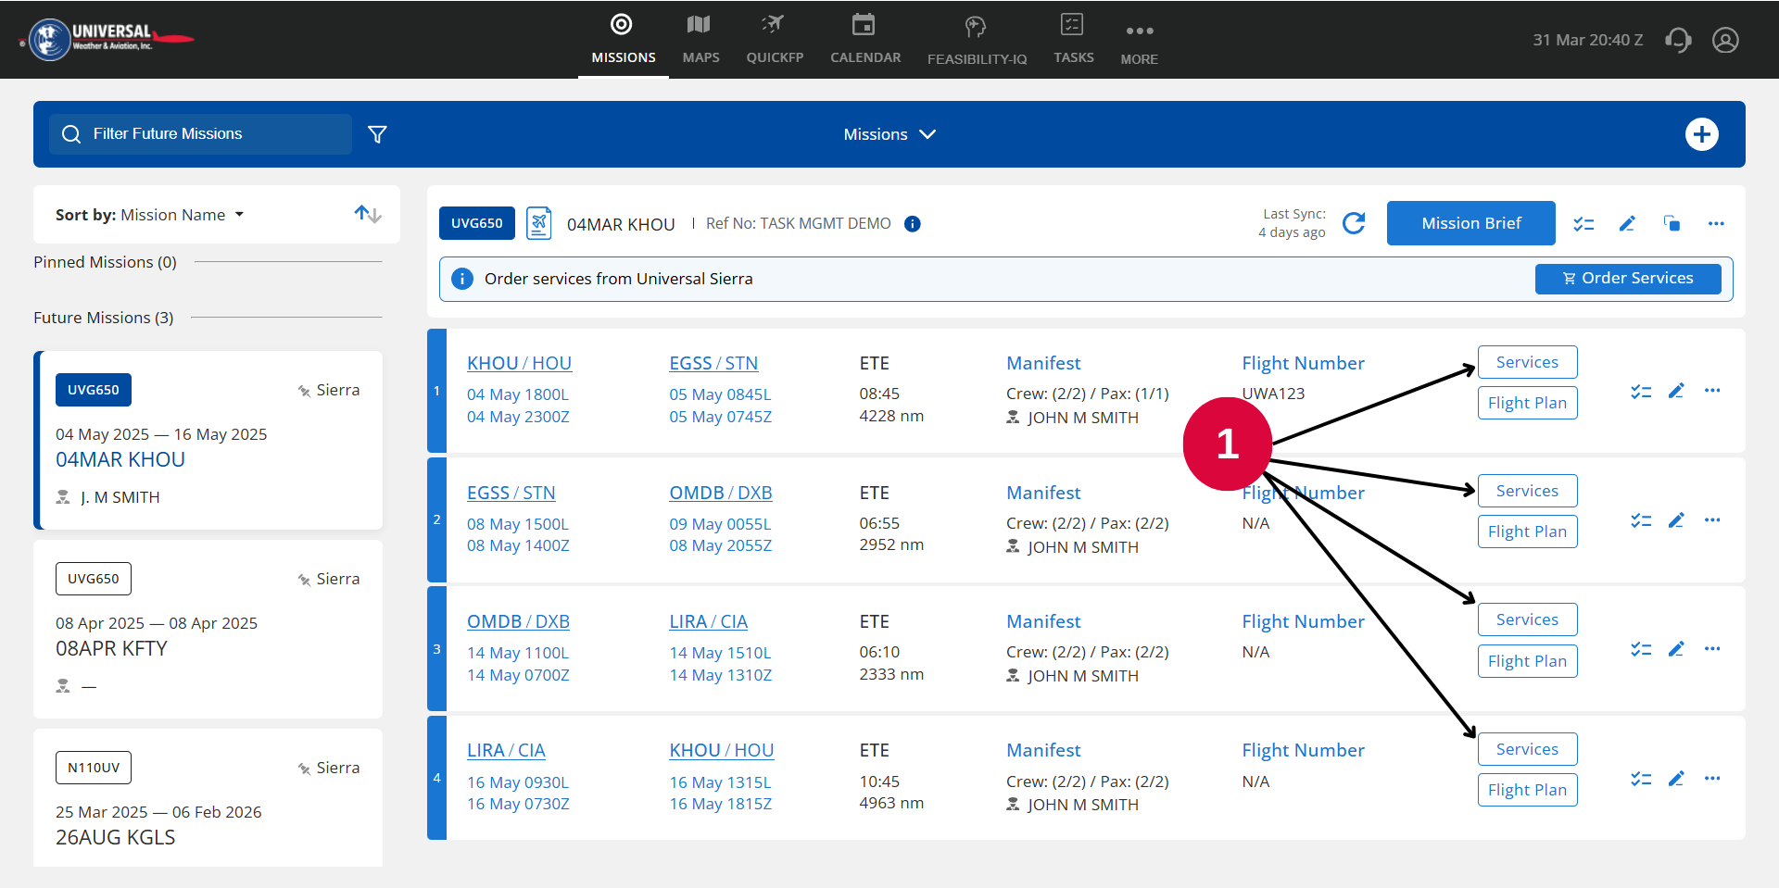Open EGSS / STN arrival link in leg 1
The width and height of the screenshot is (1779, 888).
point(713,363)
